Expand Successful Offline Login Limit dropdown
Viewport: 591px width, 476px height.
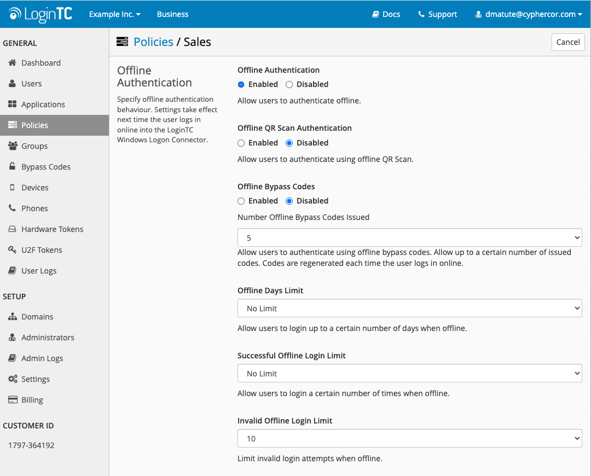click(409, 374)
